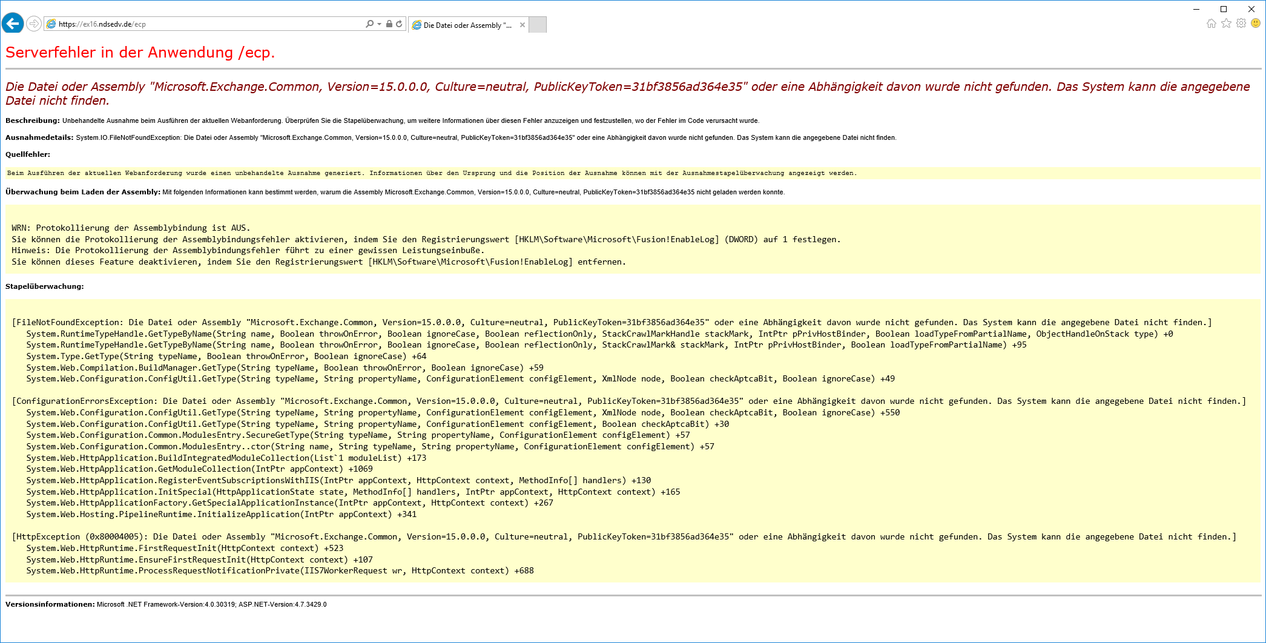Image resolution: width=1266 pixels, height=643 pixels.
Task: Close the 'Die Datei oder Assembly' tab
Action: click(x=522, y=25)
